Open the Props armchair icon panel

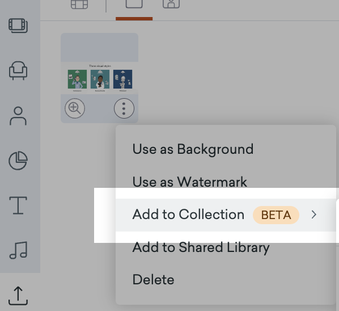(18, 71)
